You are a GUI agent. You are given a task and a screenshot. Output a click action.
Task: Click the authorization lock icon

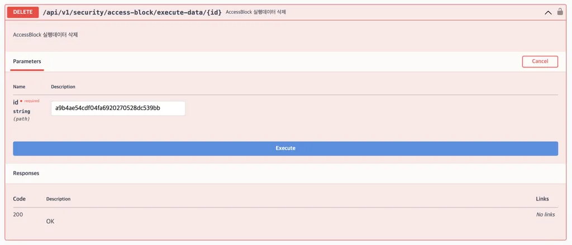(560, 12)
